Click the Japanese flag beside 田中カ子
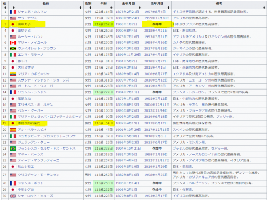 click(x=13, y=24)
